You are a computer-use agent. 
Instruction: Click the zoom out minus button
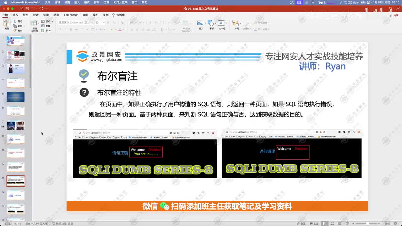click(354, 223)
